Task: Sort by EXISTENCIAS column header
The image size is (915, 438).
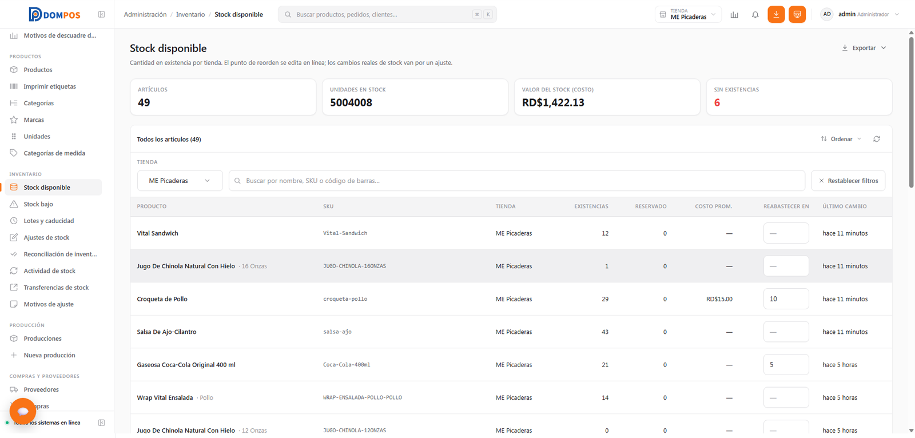Action: pyautogui.click(x=591, y=206)
